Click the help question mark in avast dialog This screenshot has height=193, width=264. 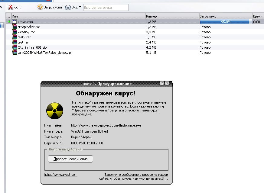[x=162, y=83]
